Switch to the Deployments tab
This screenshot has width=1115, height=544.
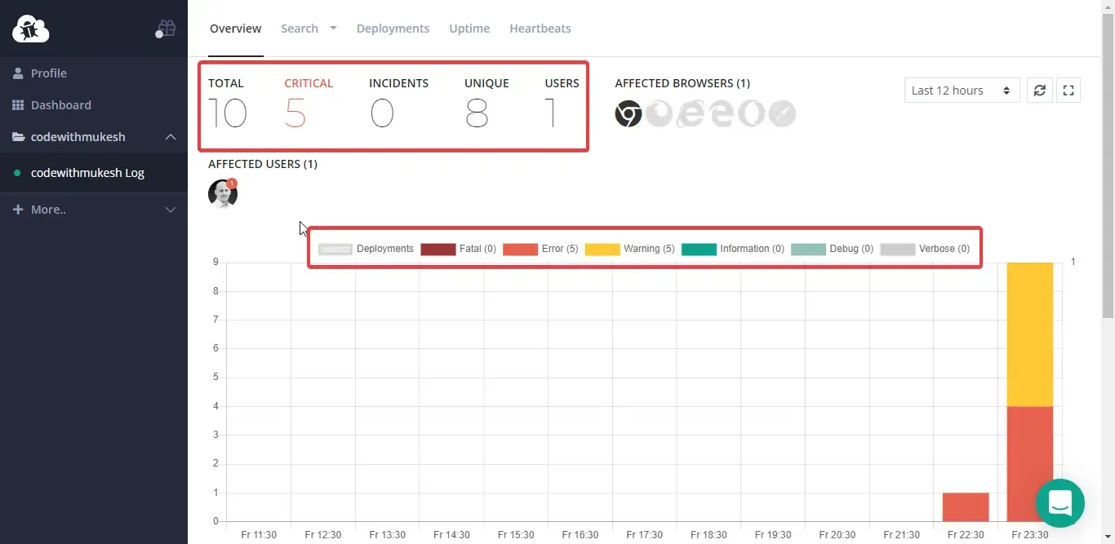(x=393, y=29)
